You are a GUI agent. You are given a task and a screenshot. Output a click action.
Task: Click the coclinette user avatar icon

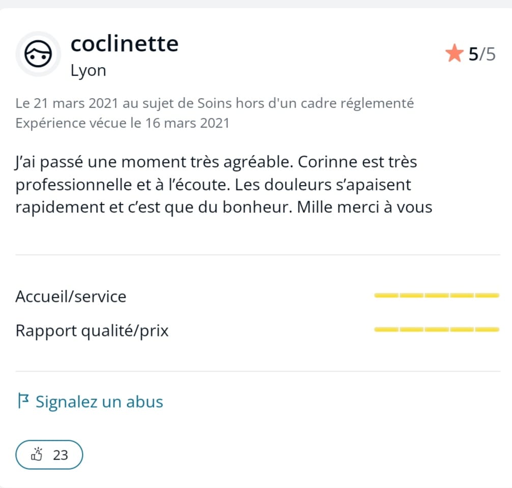click(x=38, y=54)
